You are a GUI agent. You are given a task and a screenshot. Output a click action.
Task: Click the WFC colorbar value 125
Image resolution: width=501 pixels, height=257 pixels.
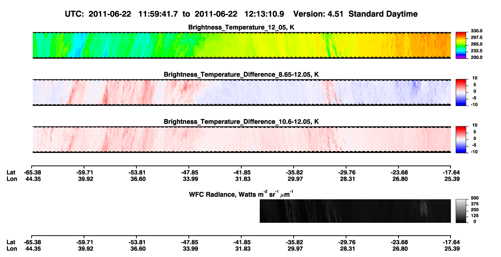pyautogui.click(x=475, y=216)
